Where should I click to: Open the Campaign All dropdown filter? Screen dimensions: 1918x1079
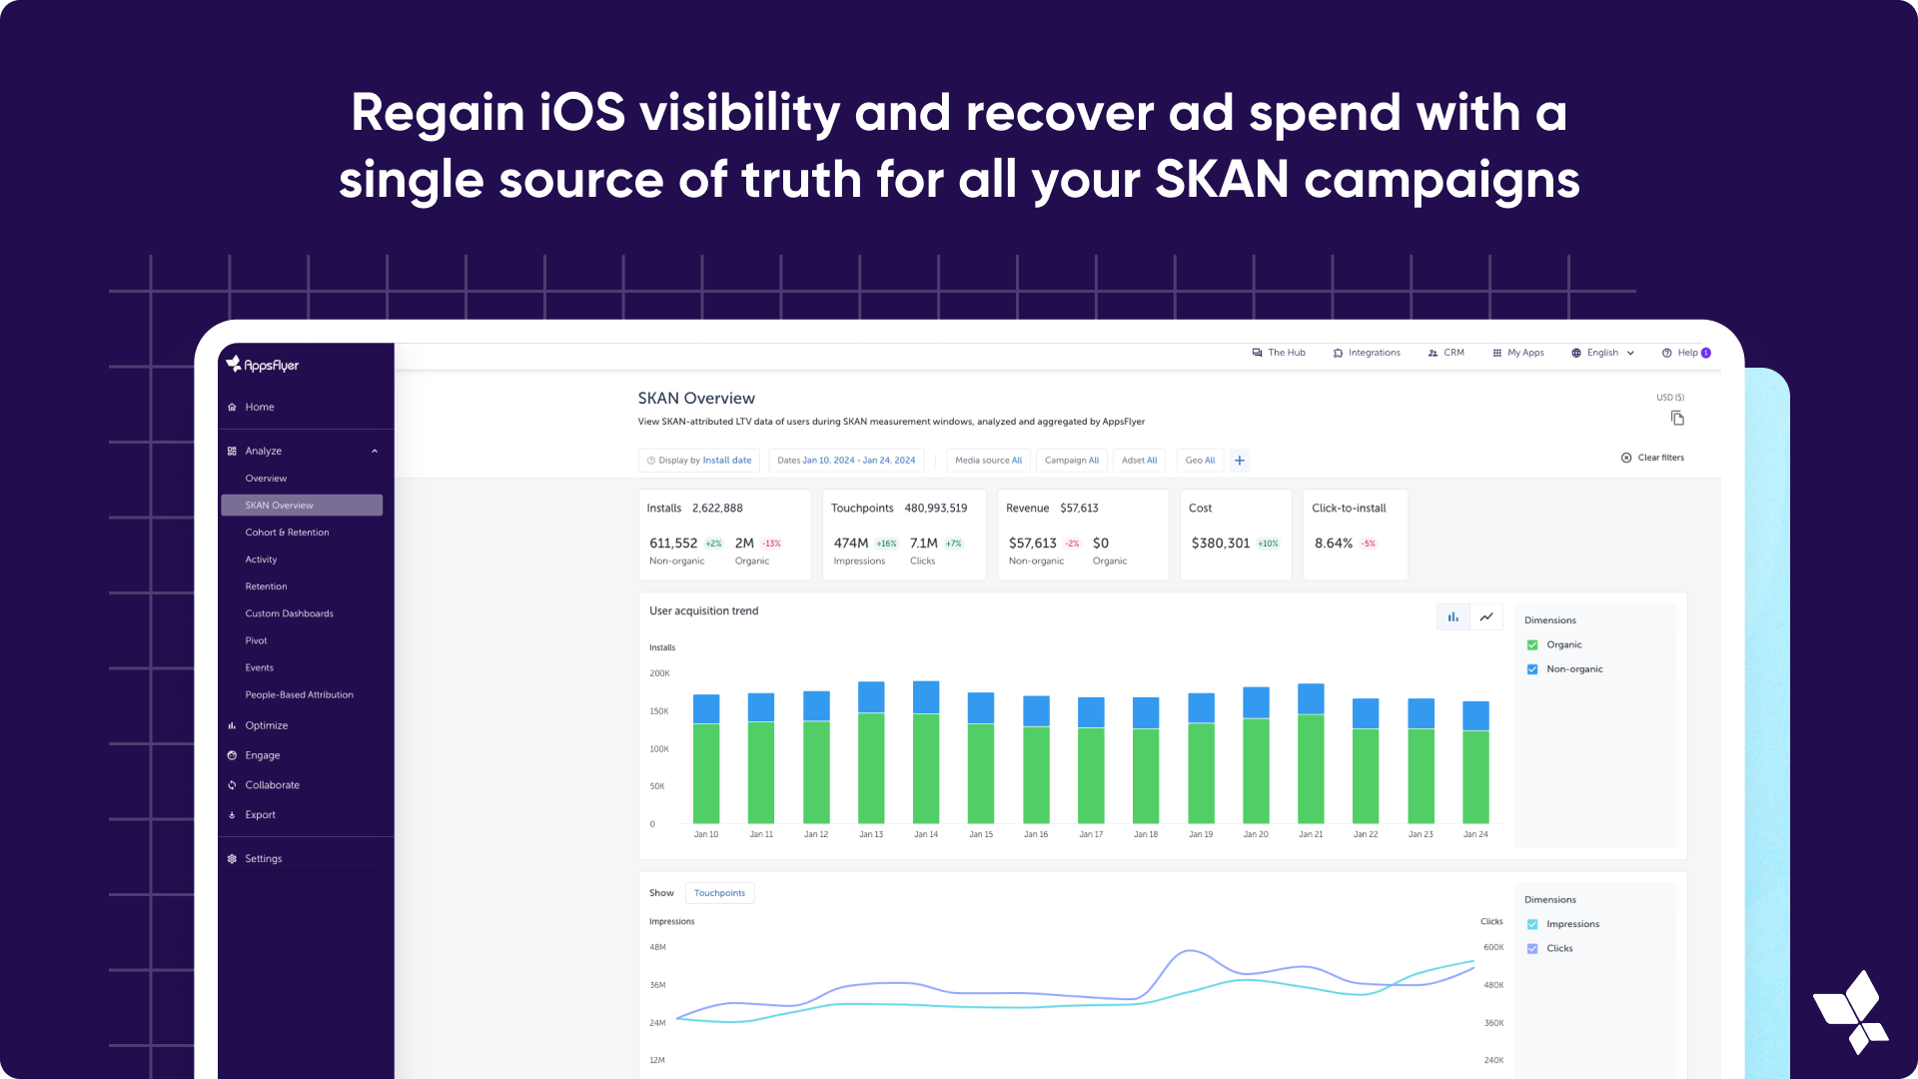(x=1072, y=460)
